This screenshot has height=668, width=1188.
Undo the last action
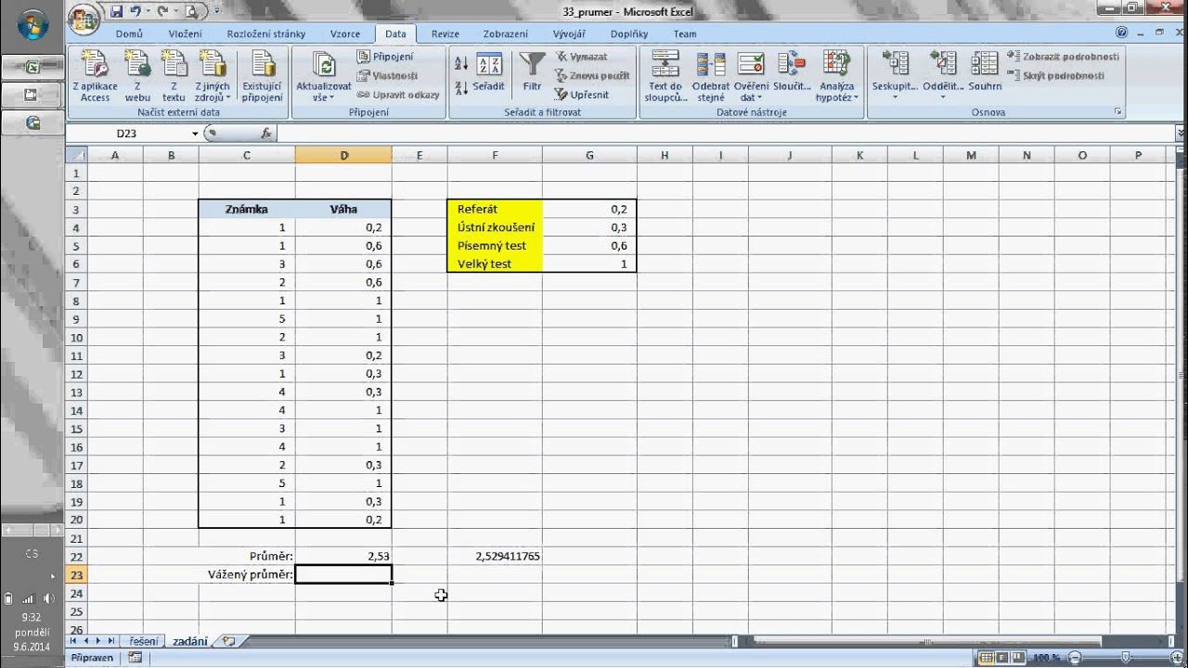[x=136, y=12]
